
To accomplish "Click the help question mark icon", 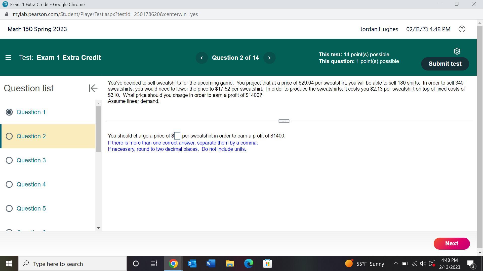I will pos(462,29).
